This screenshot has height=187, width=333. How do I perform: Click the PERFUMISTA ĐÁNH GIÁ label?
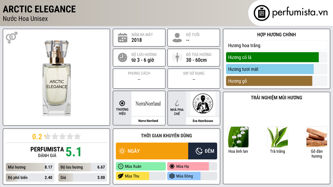[47, 152]
